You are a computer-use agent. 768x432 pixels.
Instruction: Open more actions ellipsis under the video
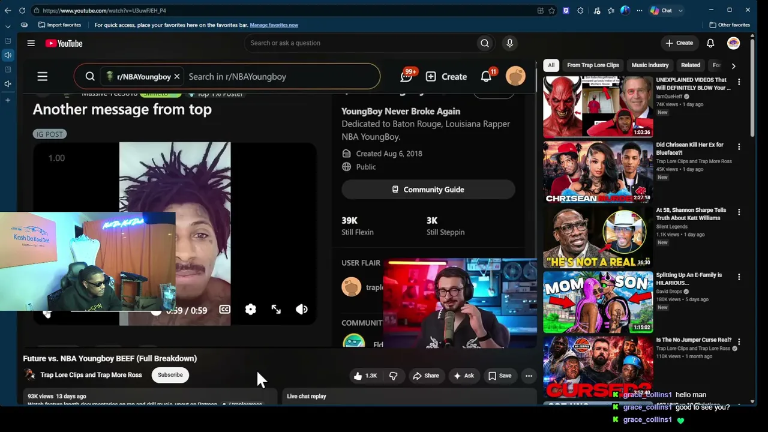[x=529, y=376]
